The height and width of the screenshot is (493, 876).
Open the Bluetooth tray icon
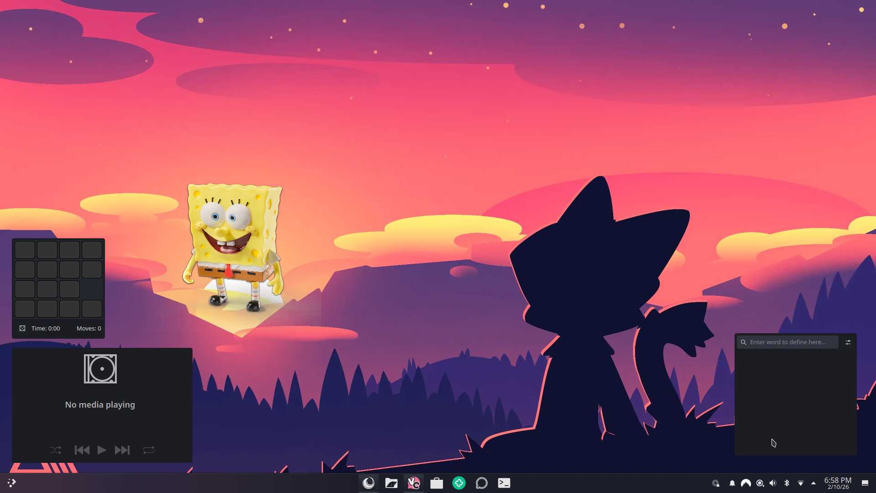point(787,483)
